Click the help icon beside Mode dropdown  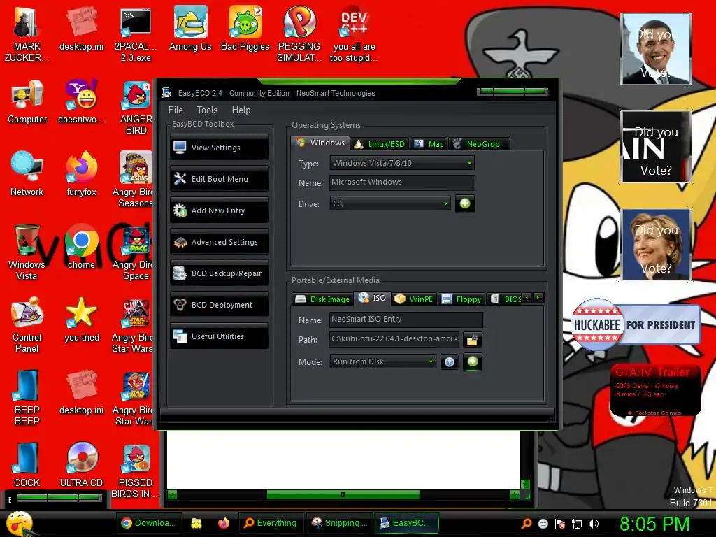coord(450,362)
